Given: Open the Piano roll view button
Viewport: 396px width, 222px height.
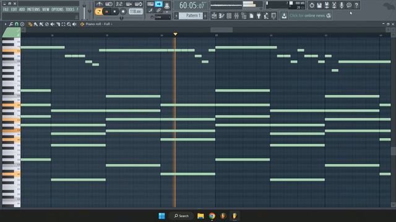Looking at the screenshot, I should [x=222, y=16].
